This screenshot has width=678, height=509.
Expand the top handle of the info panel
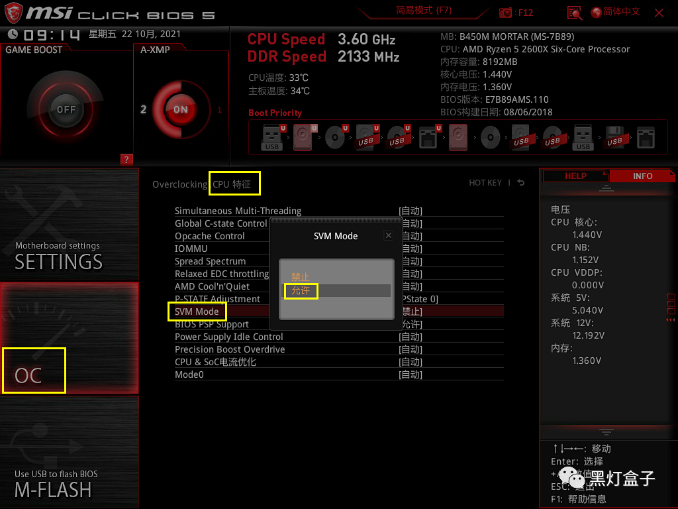coord(606,188)
